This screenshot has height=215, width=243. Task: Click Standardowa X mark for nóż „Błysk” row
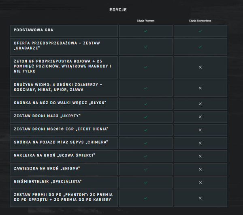tap(200, 104)
